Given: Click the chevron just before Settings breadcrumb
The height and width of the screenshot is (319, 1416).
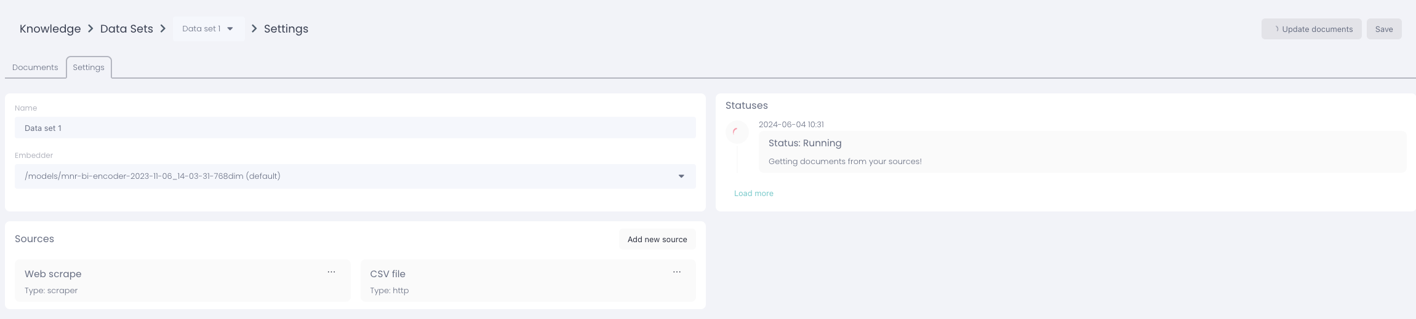Looking at the screenshot, I should pos(254,29).
